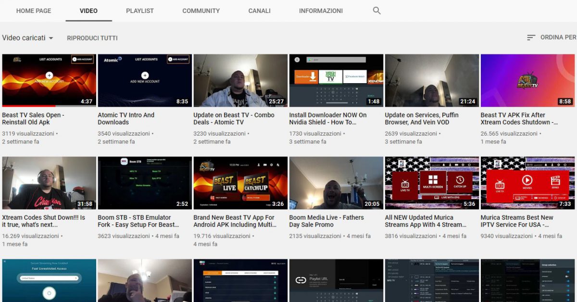The image size is (577, 302).
Task: Click the 3119 visualizzazioni text
Action: [x=28, y=134]
